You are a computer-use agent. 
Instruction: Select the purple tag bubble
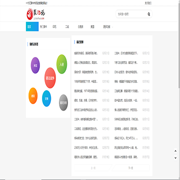tap(35, 65)
